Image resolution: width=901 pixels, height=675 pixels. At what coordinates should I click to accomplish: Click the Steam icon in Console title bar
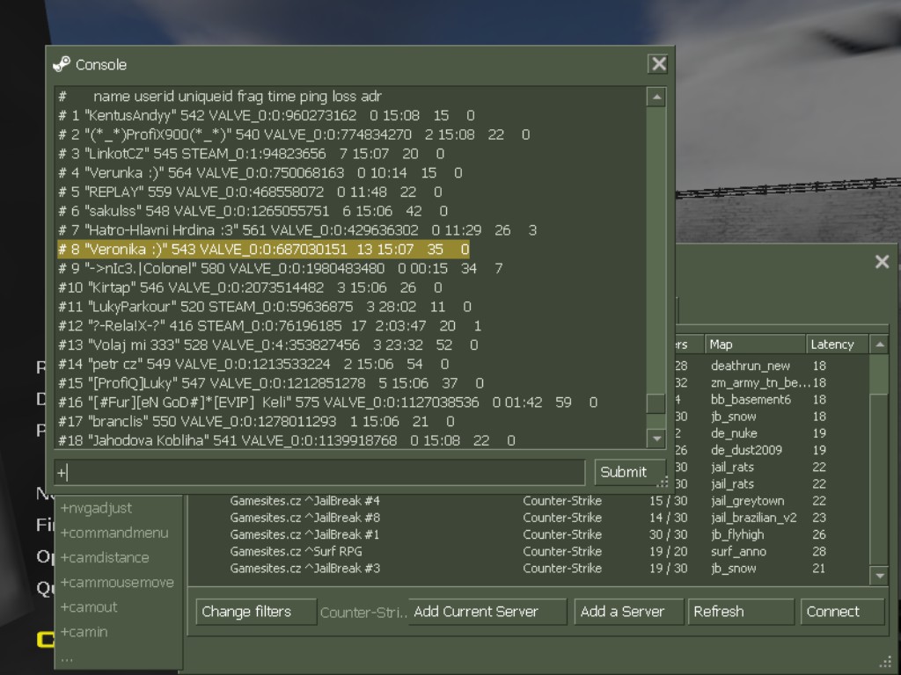click(x=62, y=64)
